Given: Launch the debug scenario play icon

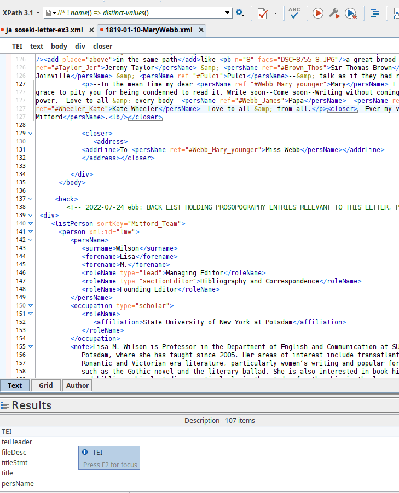Looking at the screenshot, I should pos(351,13).
